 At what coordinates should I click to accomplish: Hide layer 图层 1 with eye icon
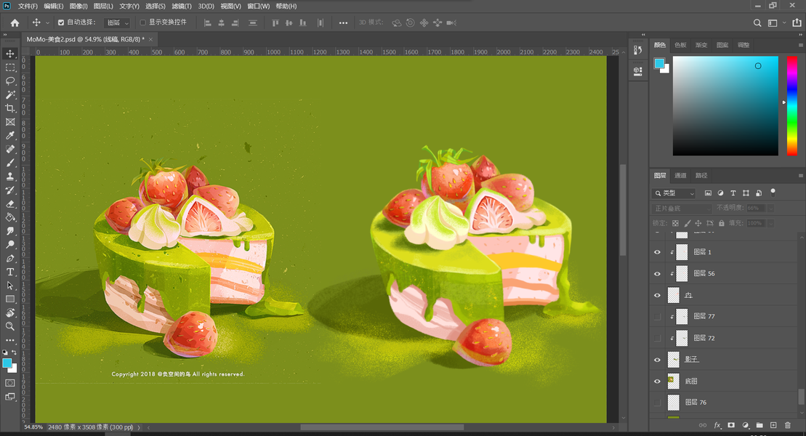657,252
